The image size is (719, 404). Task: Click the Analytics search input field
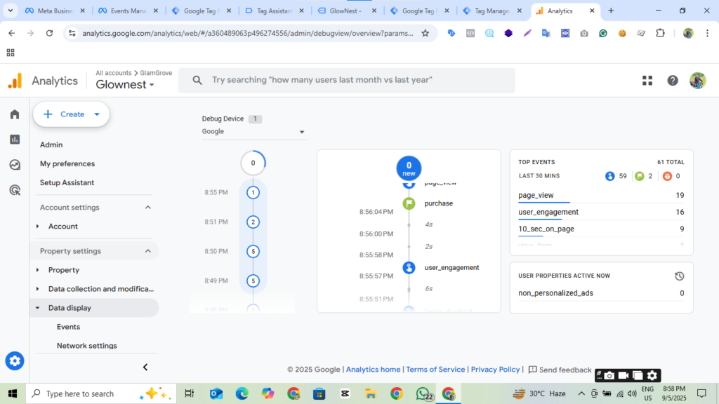tap(347, 81)
